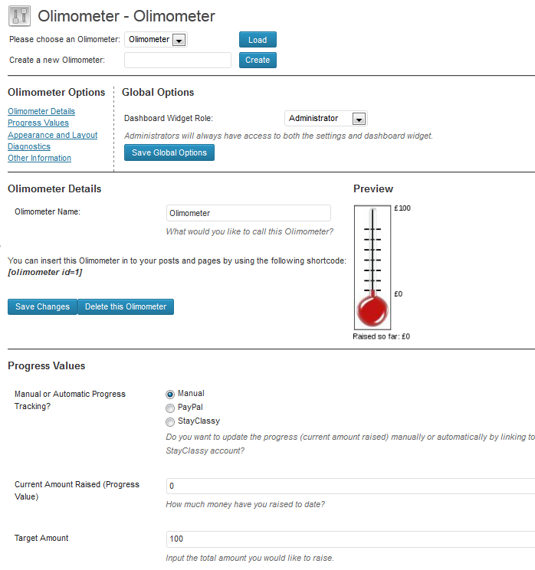This screenshot has width=535, height=570.
Task: Click Delete this Olimometer
Action: (x=126, y=306)
